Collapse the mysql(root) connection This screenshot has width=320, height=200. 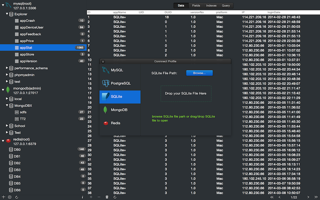(3, 5)
